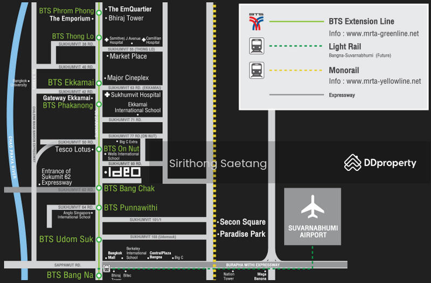Select the BTS Bang Na station marker
Viewport: 431px width, 283px height.
coord(99,275)
